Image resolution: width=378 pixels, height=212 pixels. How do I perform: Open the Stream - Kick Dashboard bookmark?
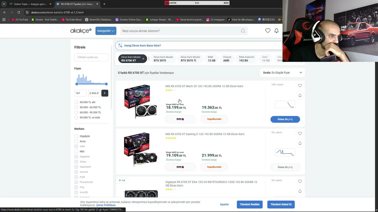coord(45,20)
